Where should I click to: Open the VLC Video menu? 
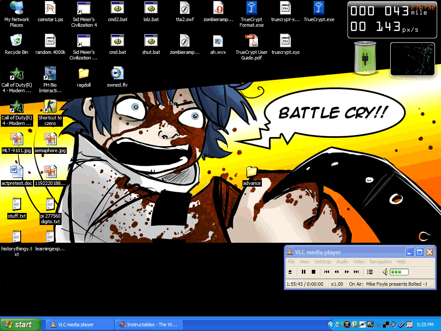359,262
